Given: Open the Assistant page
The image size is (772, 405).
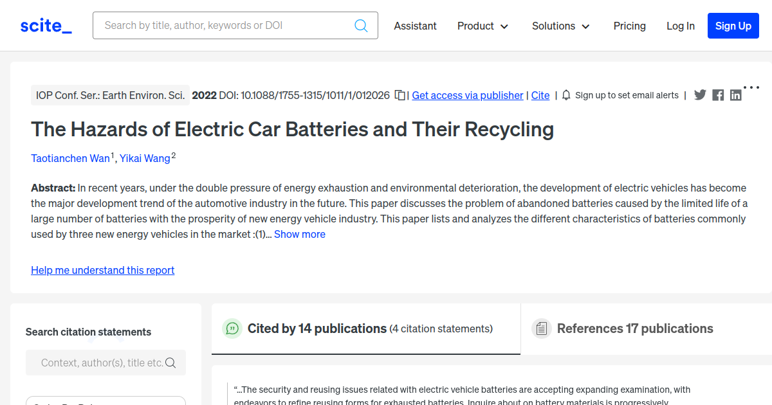Looking at the screenshot, I should (x=415, y=26).
